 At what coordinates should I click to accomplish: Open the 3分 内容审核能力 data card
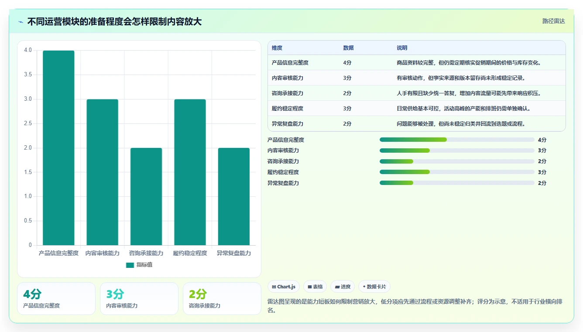tap(139, 298)
